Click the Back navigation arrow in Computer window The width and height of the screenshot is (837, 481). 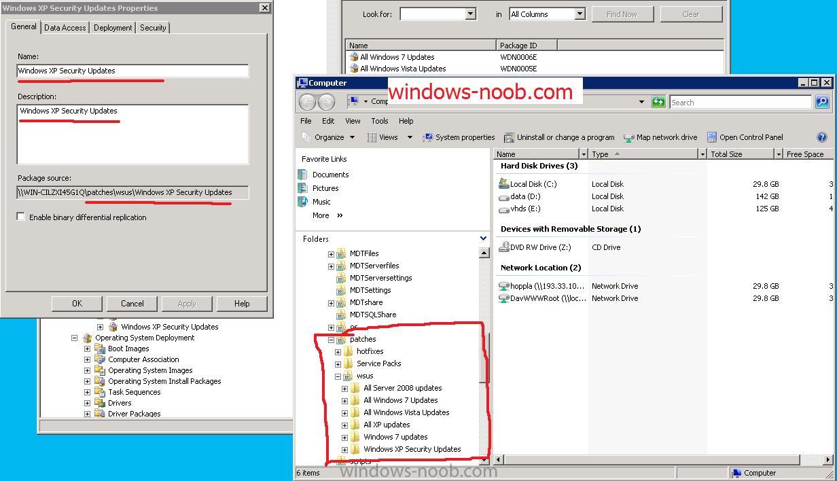[x=307, y=102]
